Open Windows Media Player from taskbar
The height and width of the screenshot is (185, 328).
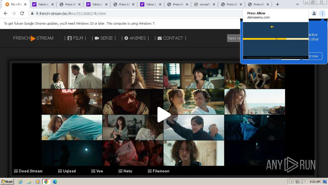(x=38, y=182)
